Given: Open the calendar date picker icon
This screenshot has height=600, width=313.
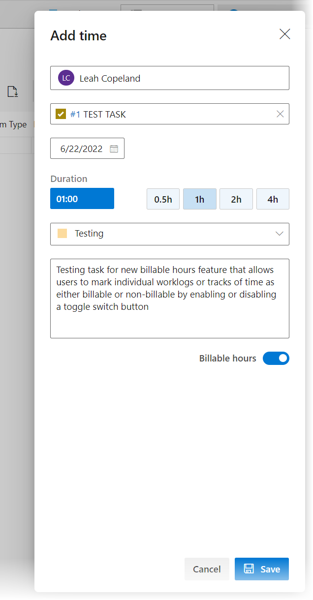Looking at the screenshot, I should tap(114, 149).
